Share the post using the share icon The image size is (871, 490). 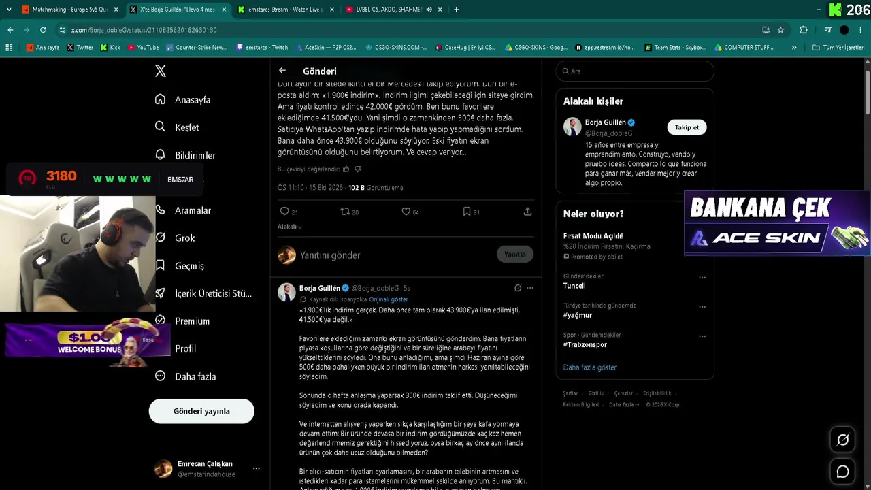point(527,212)
